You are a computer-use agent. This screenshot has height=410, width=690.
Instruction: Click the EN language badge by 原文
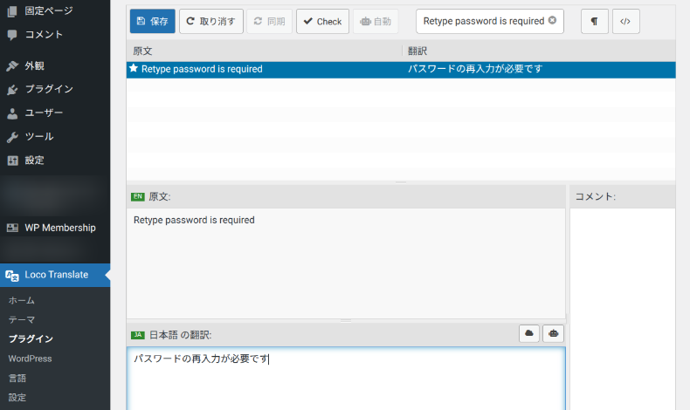138,196
